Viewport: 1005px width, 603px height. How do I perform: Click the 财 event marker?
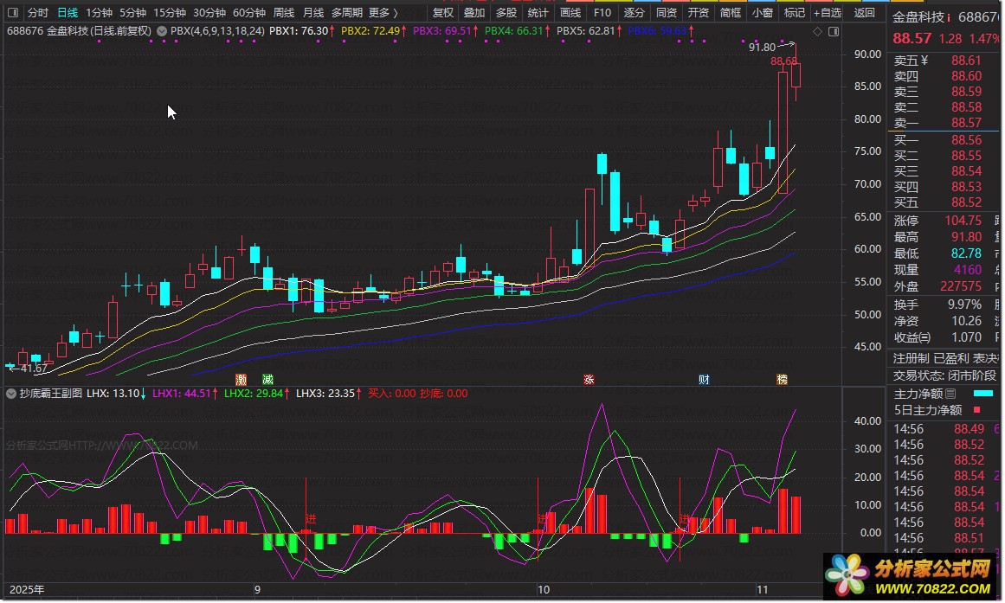[x=704, y=379]
